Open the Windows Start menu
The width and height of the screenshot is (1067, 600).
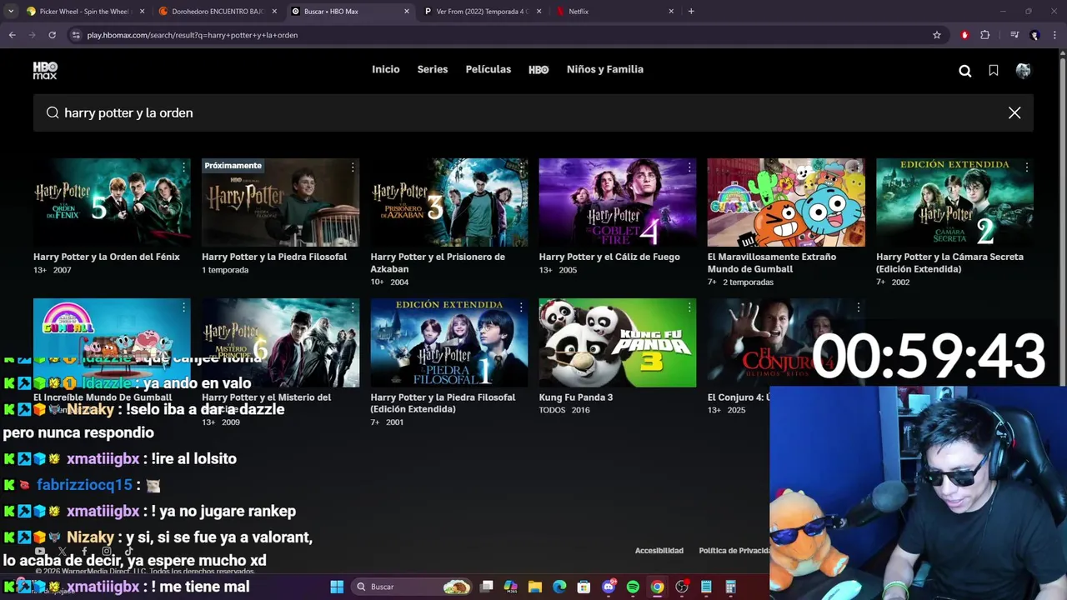(337, 587)
